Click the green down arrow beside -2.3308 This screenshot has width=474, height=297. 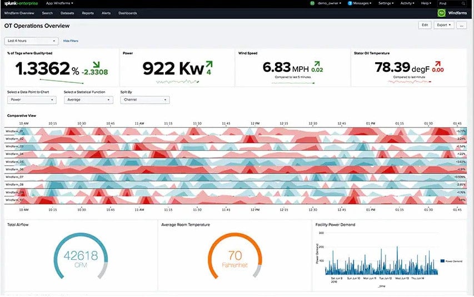[97, 65]
